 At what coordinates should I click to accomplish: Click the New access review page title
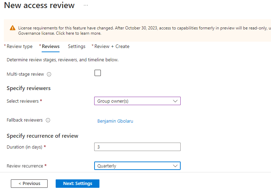[x=39, y=6]
